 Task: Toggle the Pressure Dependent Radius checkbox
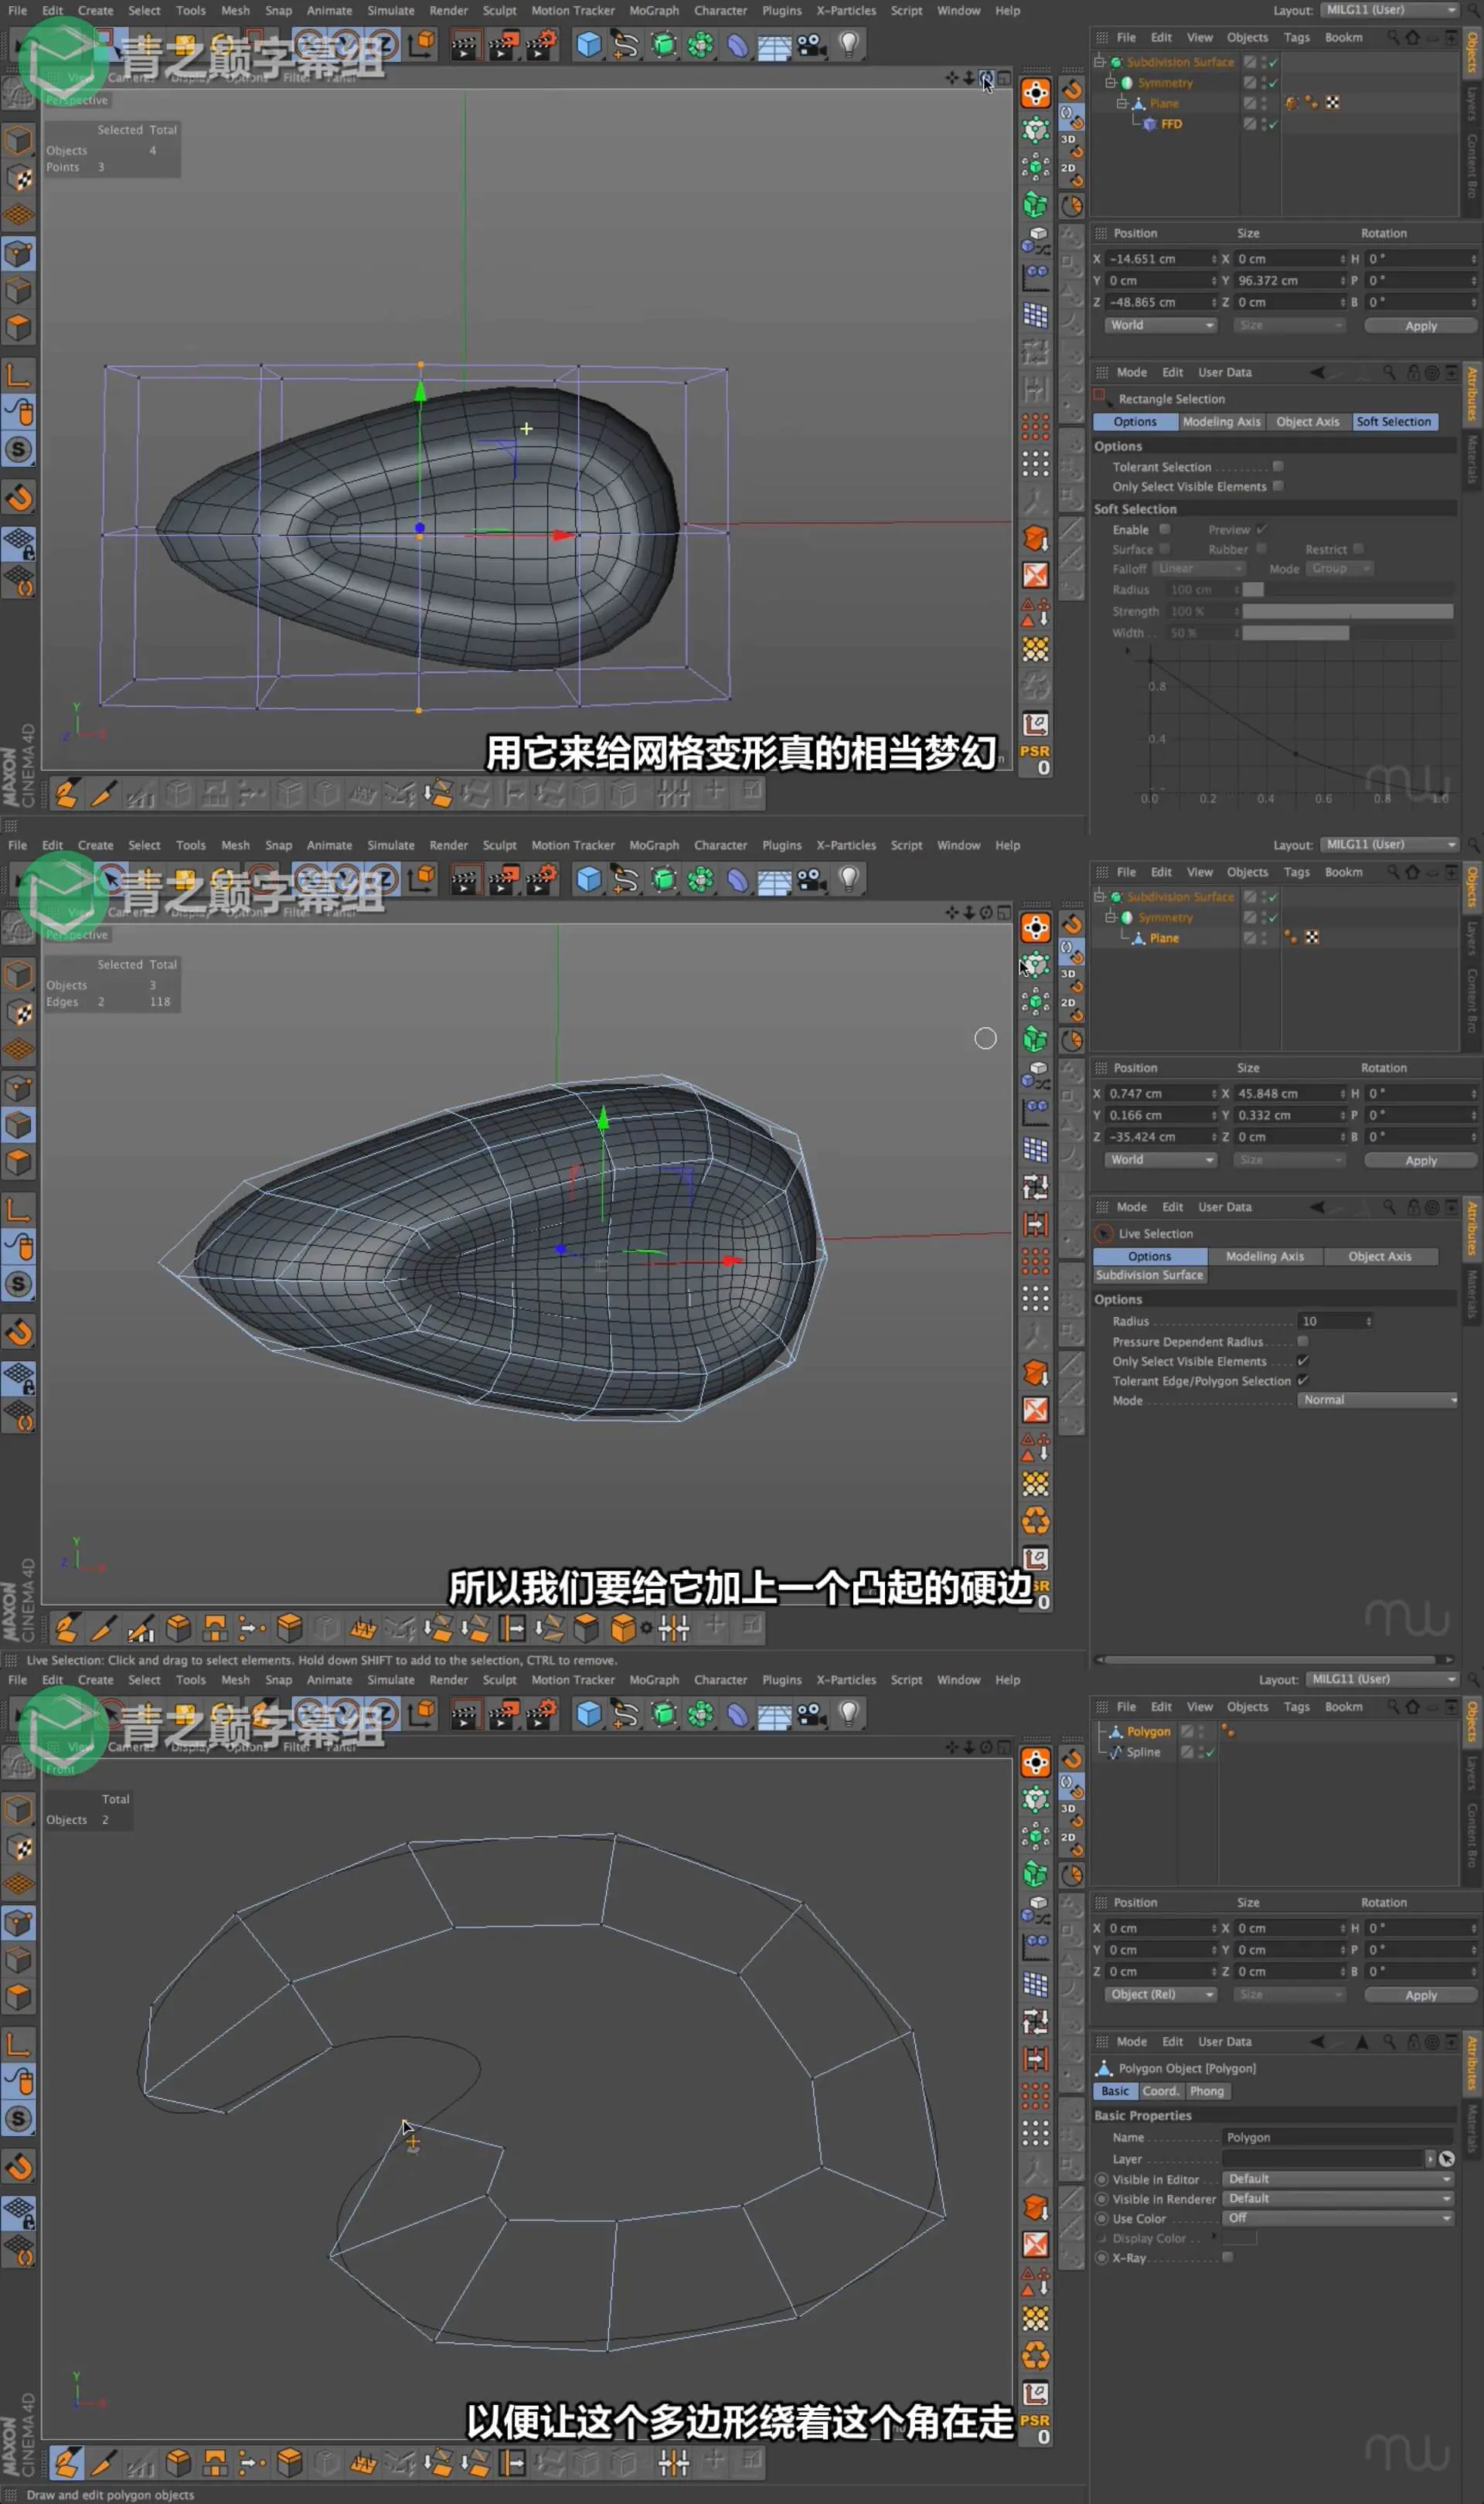pyautogui.click(x=1302, y=1342)
